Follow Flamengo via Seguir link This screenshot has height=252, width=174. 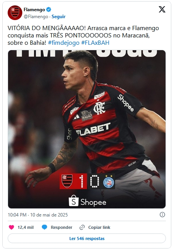[58, 17]
